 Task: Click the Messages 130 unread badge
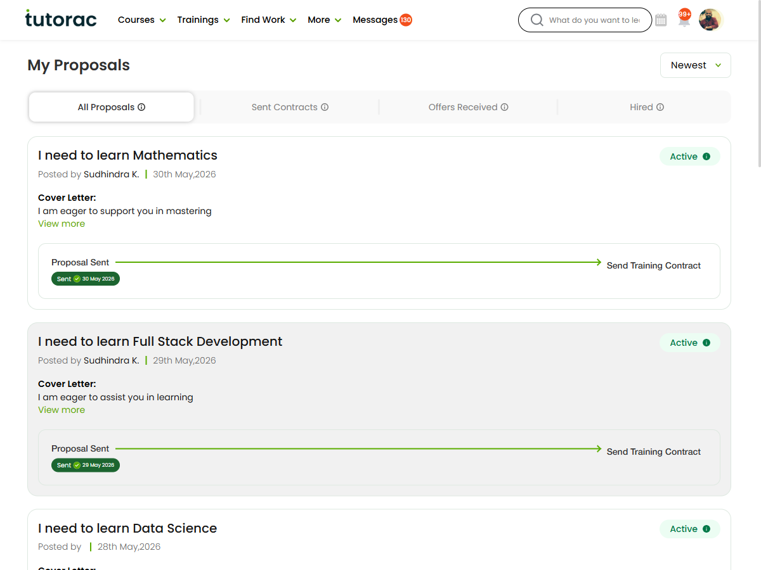click(x=406, y=20)
